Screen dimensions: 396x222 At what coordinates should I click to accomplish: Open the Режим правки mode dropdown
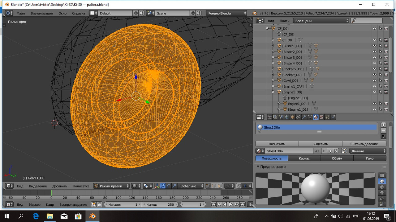tap(112, 186)
